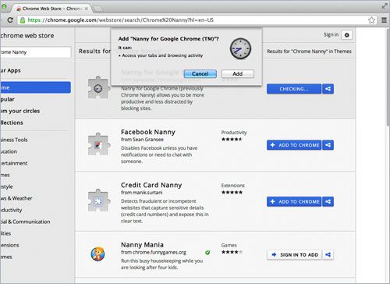The height and width of the screenshot is (284, 390).
Task: Open the Games category in sidebar
Action: [5, 175]
